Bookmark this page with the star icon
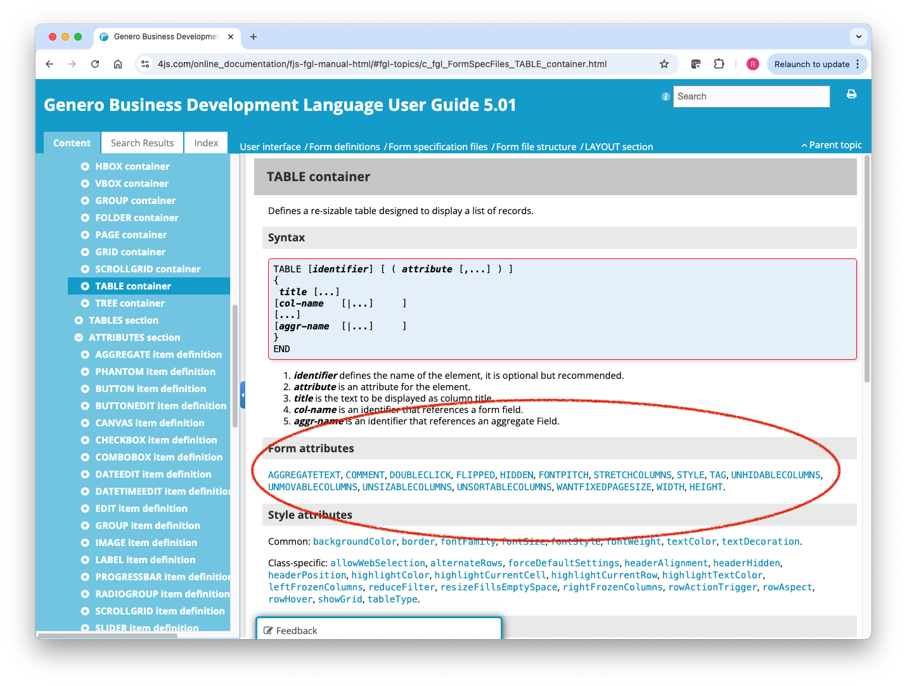Viewport: 907px width, 686px height. pos(664,64)
